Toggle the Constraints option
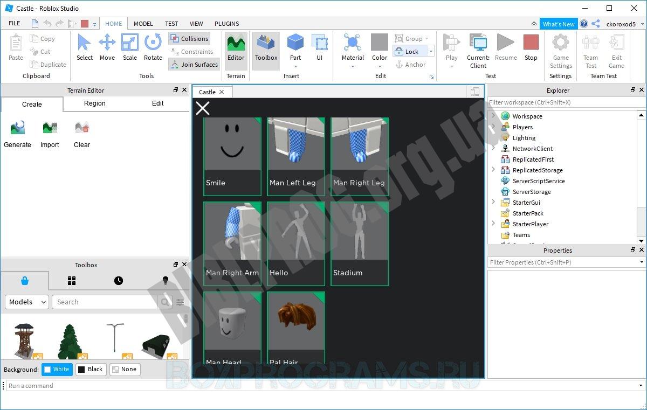Screen dimensions: 647x410 [192, 52]
